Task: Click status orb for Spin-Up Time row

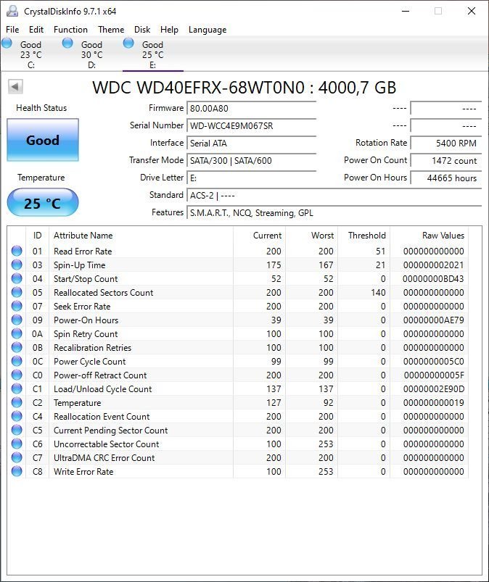Action: [x=17, y=265]
